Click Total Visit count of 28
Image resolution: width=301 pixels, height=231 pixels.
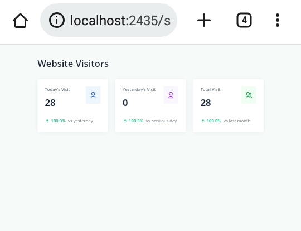click(x=206, y=103)
